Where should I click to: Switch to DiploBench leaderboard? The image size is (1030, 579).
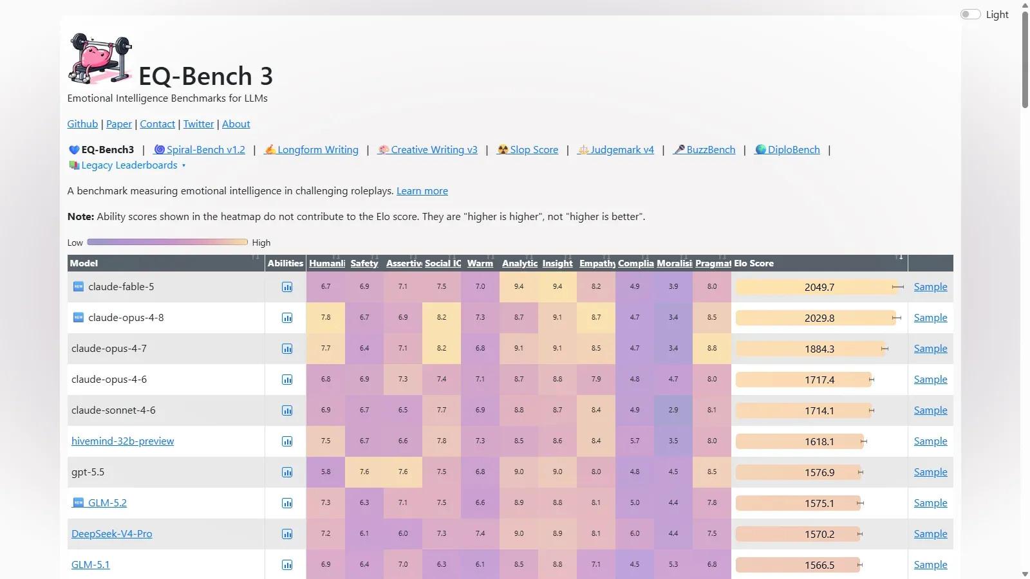point(787,150)
